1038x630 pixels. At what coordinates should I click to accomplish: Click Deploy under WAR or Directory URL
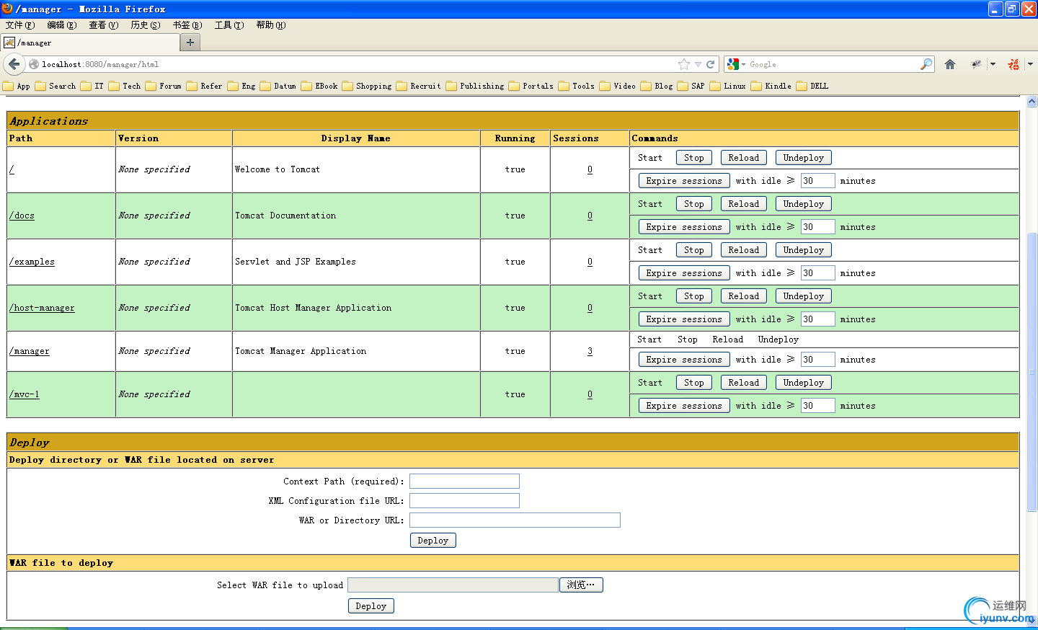(432, 540)
